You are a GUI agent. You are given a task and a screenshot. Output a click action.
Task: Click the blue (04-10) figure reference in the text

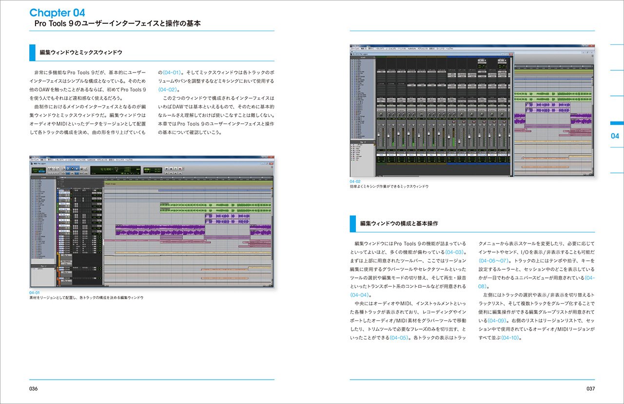point(511,337)
